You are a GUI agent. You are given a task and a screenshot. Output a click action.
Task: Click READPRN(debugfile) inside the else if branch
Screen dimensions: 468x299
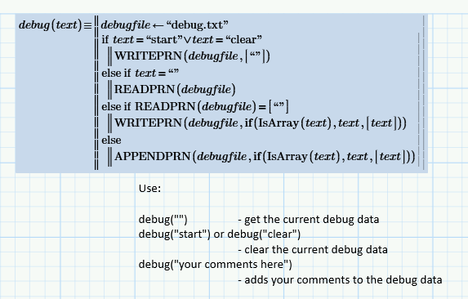pos(175,90)
